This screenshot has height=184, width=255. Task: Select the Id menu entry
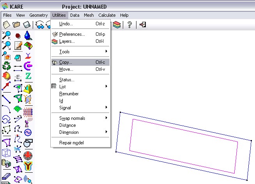coord(80,101)
